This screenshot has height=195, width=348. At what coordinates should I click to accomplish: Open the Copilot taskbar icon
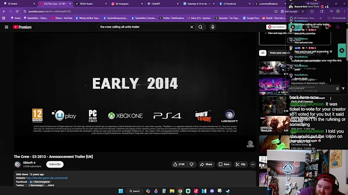(x=148, y=191)
